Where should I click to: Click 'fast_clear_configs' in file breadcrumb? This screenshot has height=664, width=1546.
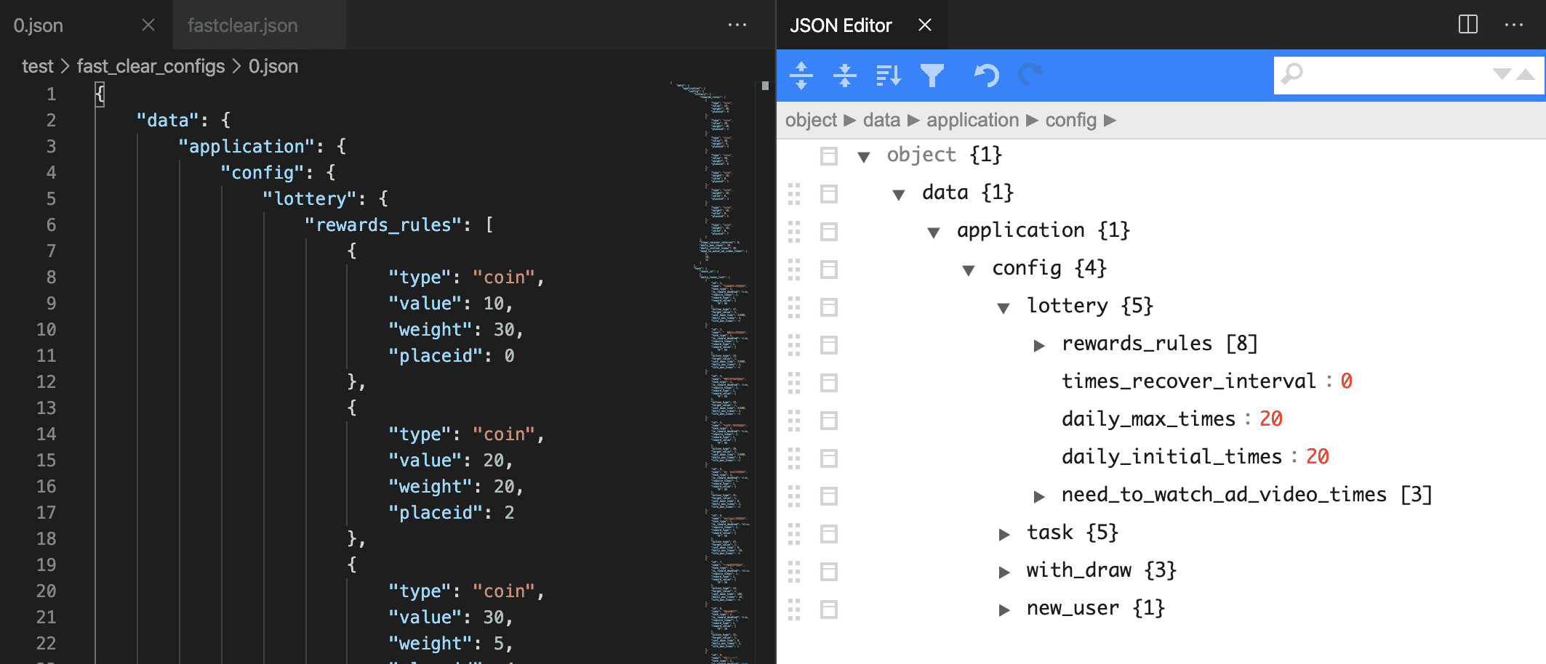(x=151, y=66)
